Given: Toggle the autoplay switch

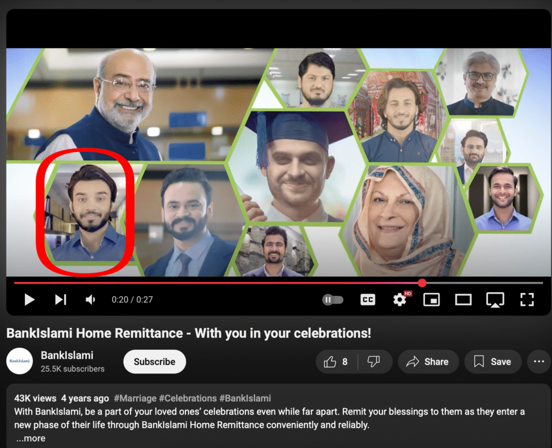Looking at the screenshot, I should (x=333, y=300).
